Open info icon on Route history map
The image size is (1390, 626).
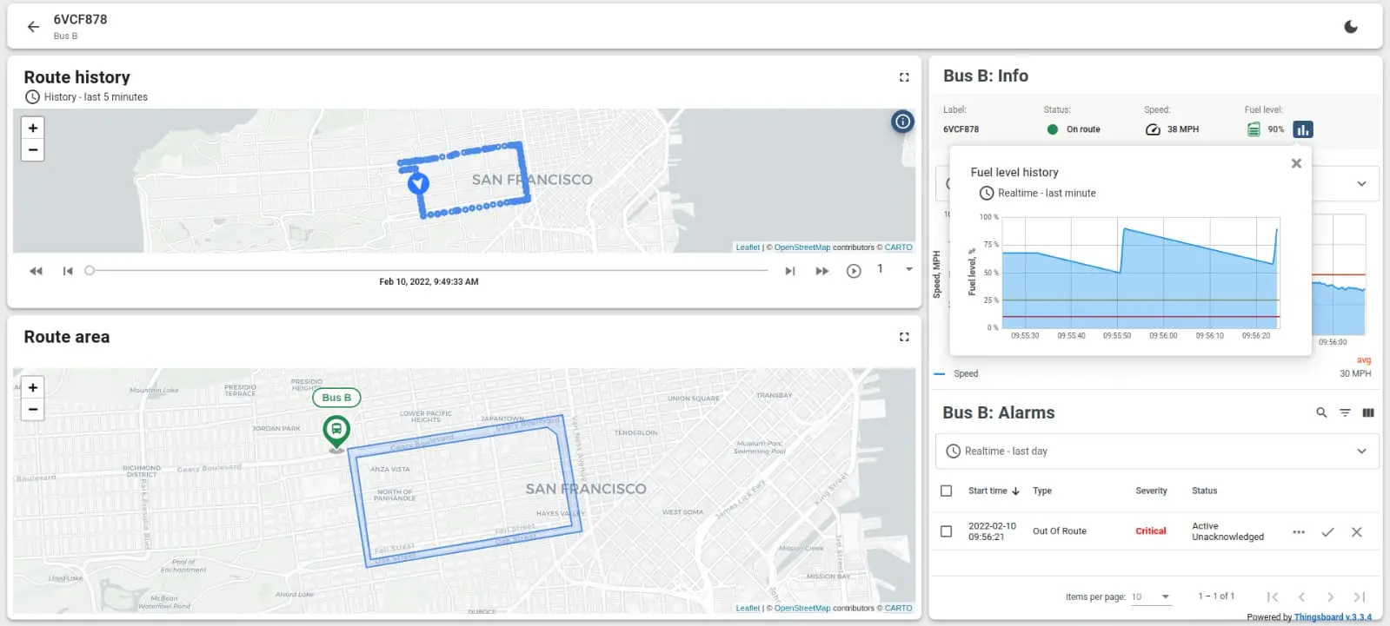(902, 122)
